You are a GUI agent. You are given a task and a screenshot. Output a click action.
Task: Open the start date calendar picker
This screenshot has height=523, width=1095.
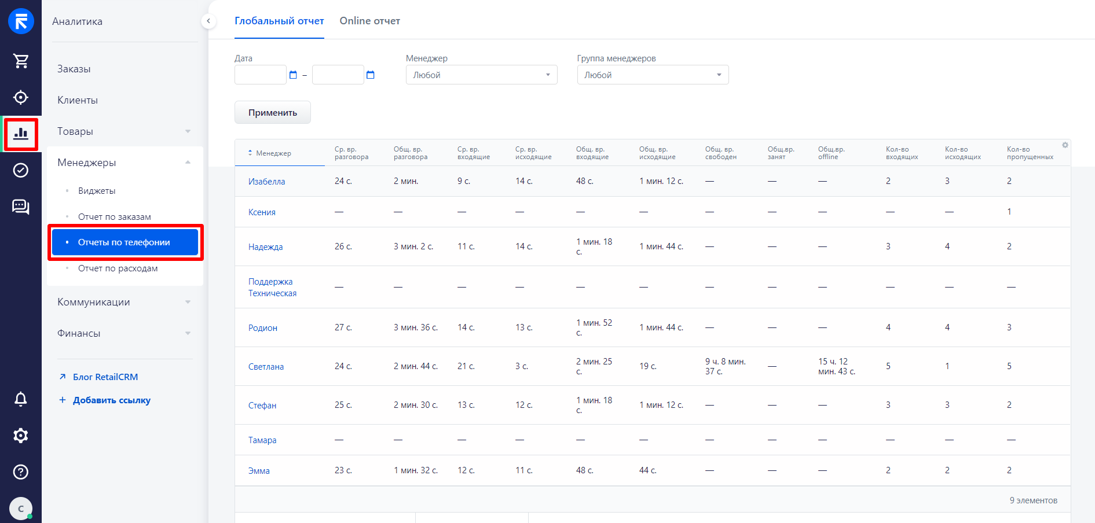click(x=293, y=75)
